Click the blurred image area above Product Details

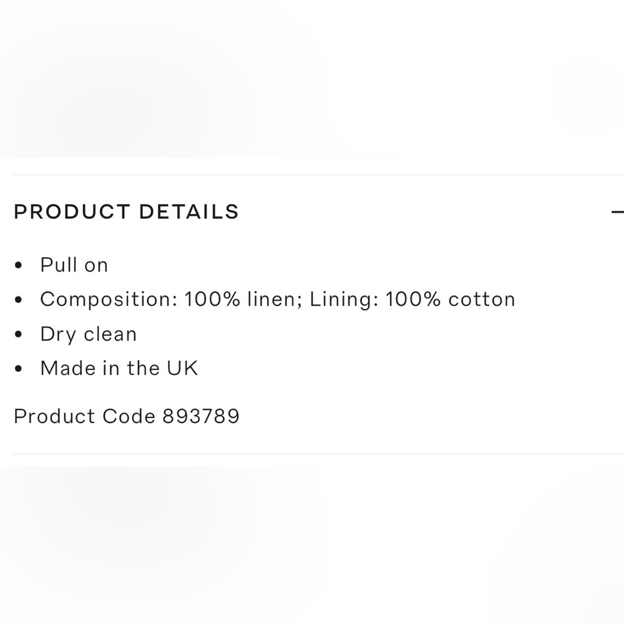click(x=312, y=78)
